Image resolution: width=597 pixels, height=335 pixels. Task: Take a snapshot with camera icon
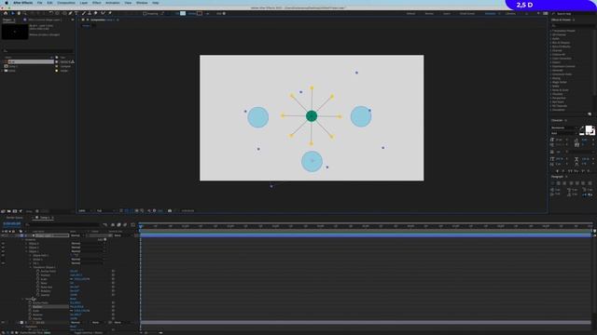[170, 211]
